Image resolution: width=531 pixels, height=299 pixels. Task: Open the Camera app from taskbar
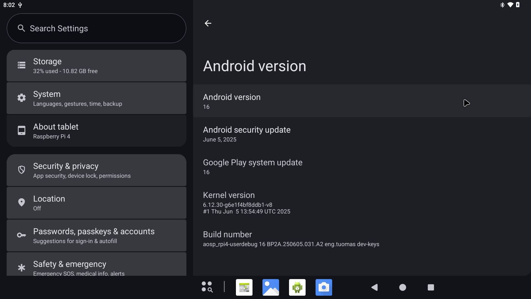pyautogui.click(x=324, y=287)
